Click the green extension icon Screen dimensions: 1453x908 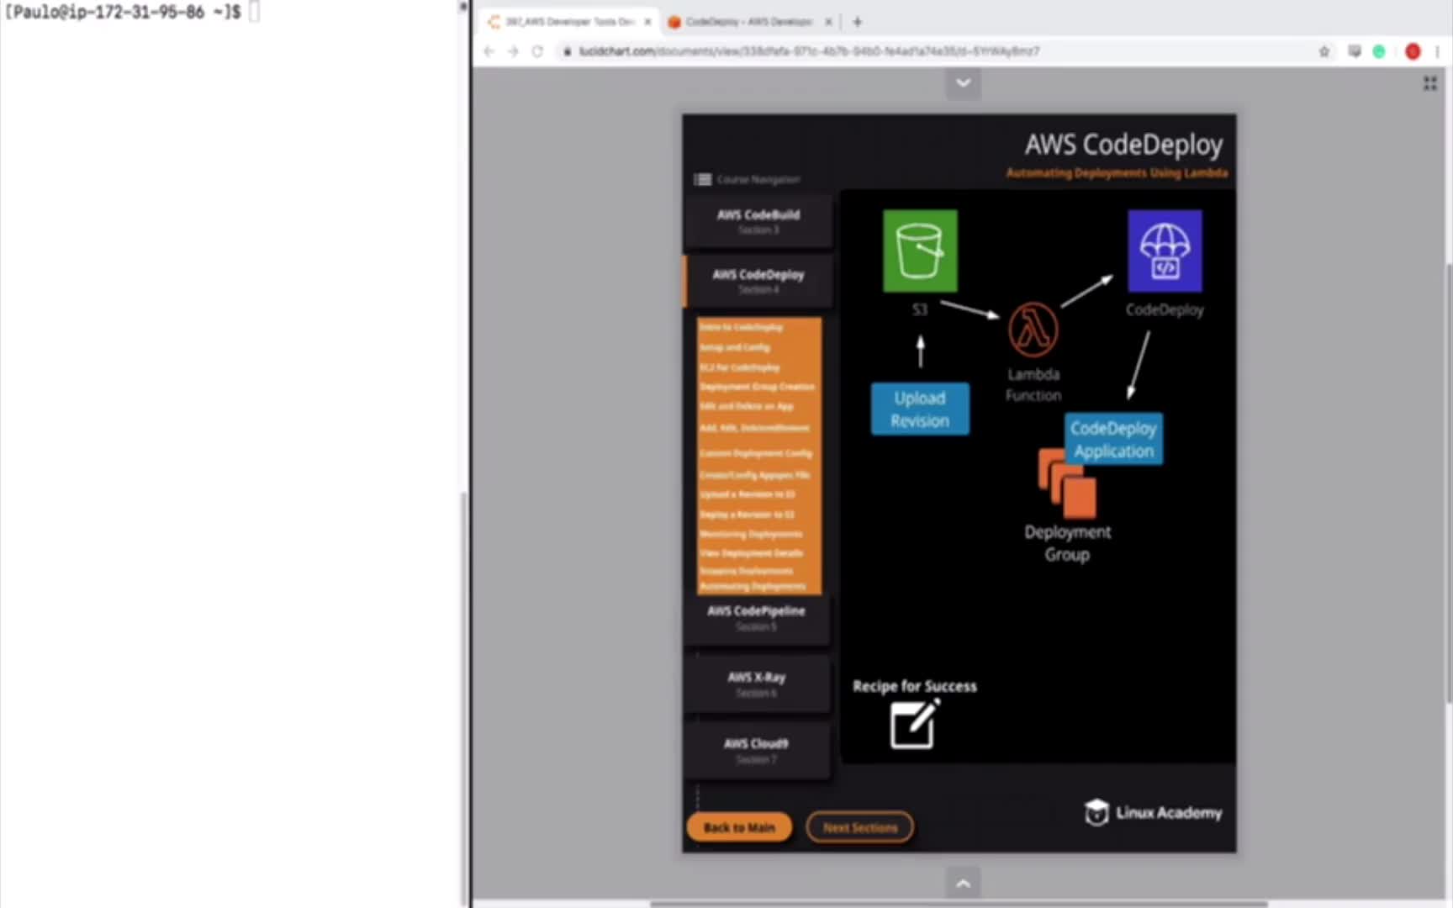[x=1379, y=51]
